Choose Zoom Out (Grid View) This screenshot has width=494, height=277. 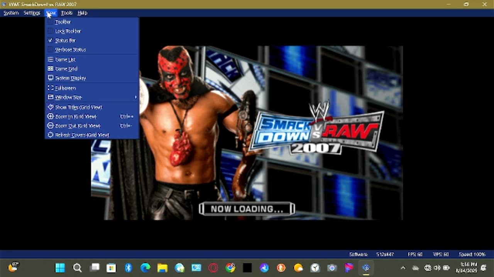coord(92,126)
